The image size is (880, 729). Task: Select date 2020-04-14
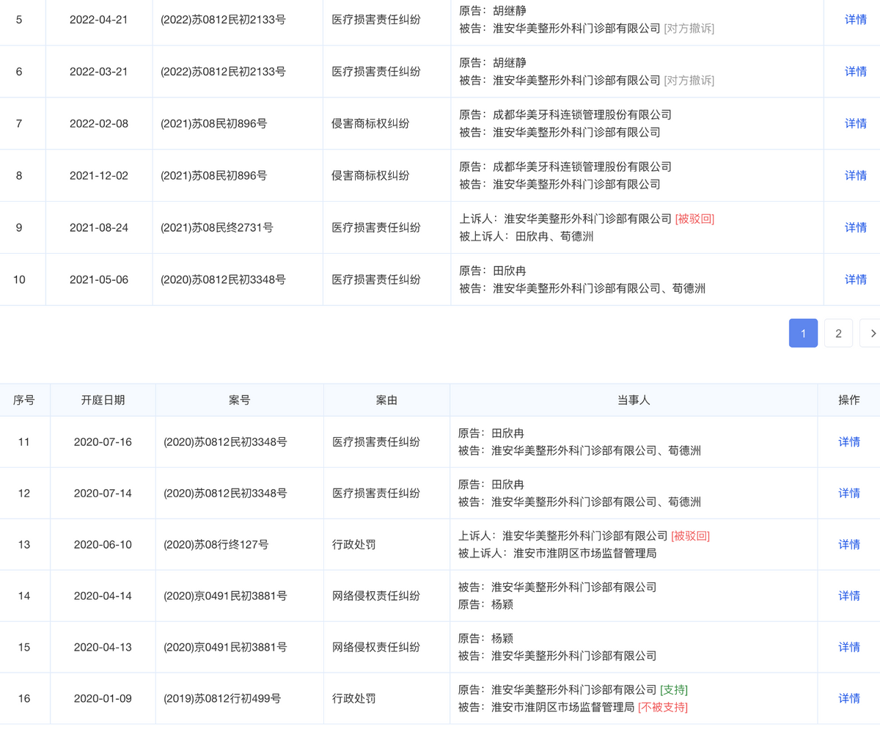pos(103,596)
